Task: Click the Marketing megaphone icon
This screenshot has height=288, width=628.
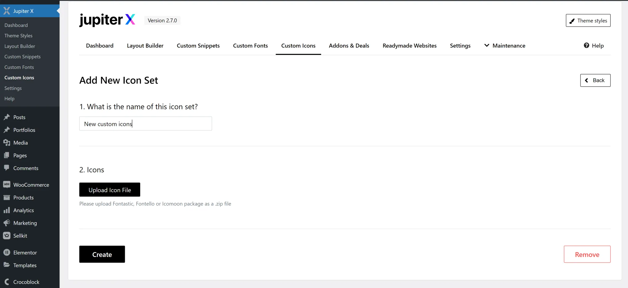Action: [6, 223]
